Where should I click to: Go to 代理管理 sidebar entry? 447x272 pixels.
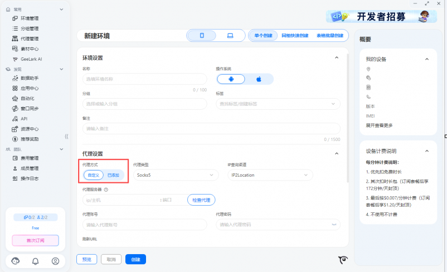[30, 38]
